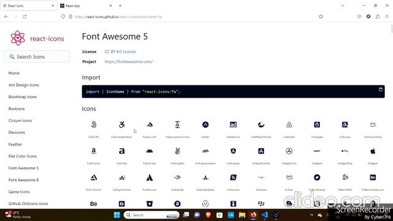Reload the current page
This screenshot has width=393, height=221.
click(25, 17)
